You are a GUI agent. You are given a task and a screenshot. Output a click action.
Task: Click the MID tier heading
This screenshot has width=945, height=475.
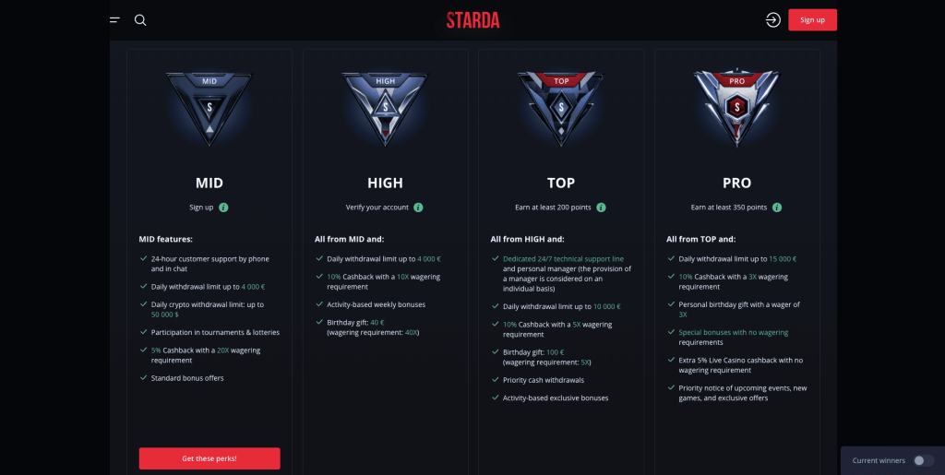tap(209, 183)
